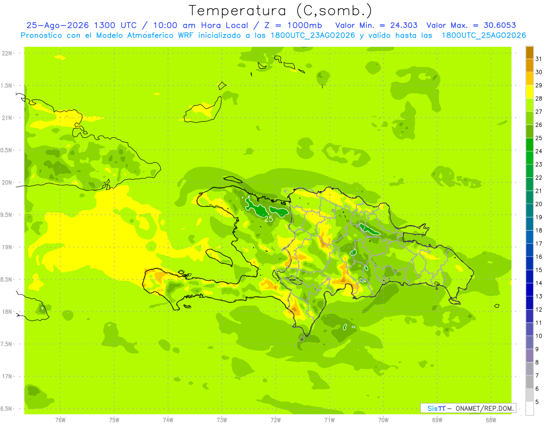Click the '76W' longitude axis label

(60, 420)
